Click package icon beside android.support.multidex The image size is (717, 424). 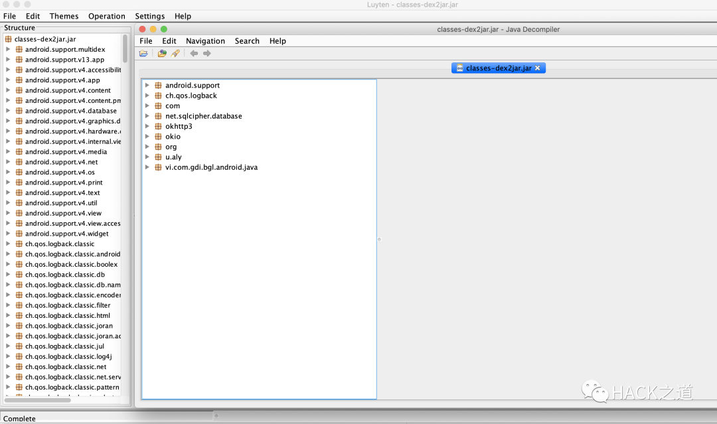tap(19, 49)
